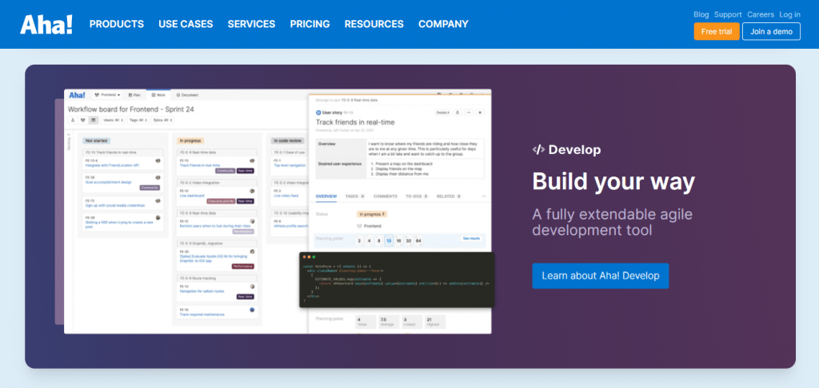Click the User story type icon
This screenshot has width=819, height=388.
click(318, 113)
